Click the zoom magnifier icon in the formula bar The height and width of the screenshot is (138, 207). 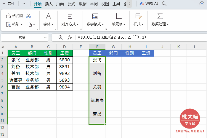click(61, 37)
